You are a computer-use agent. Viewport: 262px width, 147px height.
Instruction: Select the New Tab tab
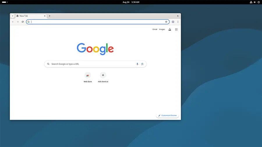pos(31,16)
